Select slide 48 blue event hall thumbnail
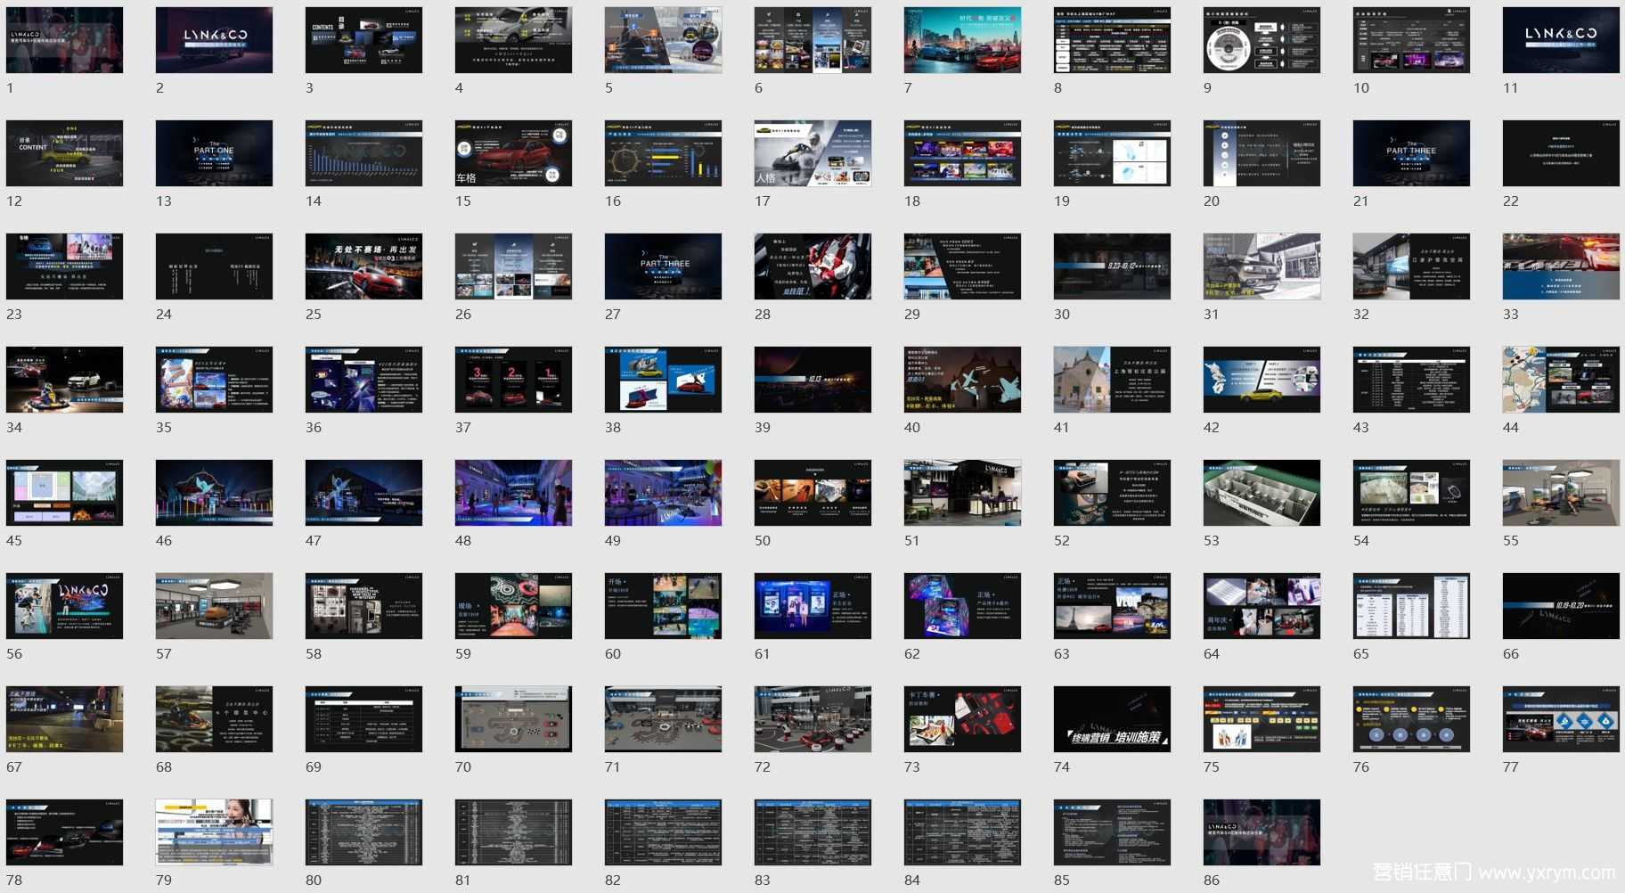 [513, 493]
